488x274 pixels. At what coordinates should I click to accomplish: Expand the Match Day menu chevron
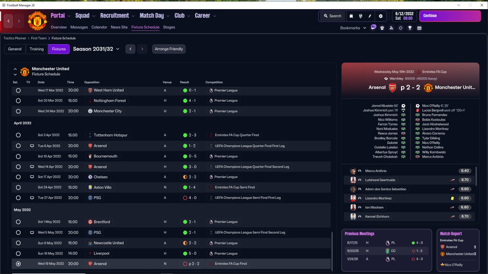[168, 16]
